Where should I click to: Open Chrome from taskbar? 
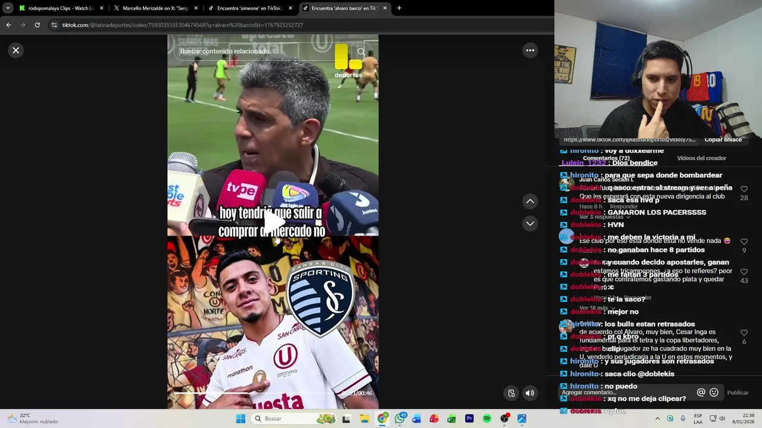coord(382,418)
